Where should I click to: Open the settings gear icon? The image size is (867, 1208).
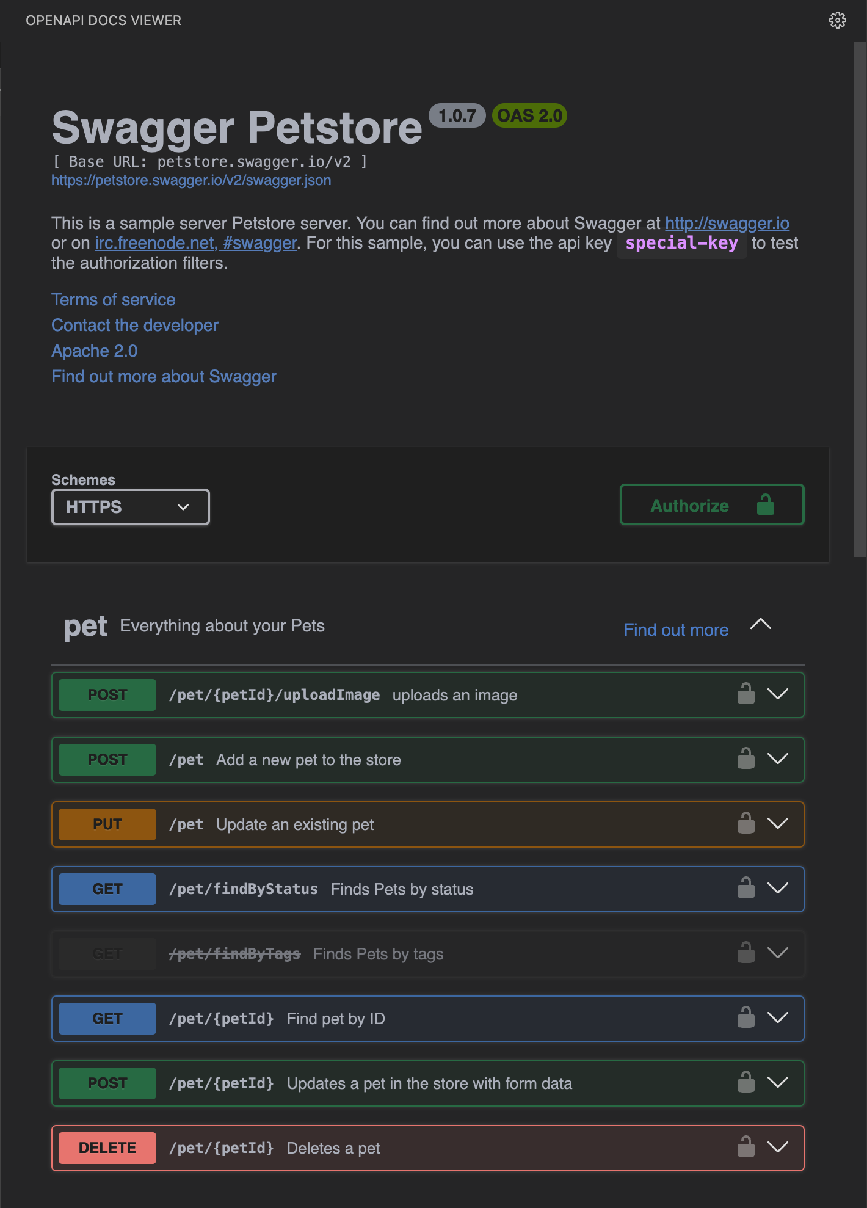[x=837, y=20]
